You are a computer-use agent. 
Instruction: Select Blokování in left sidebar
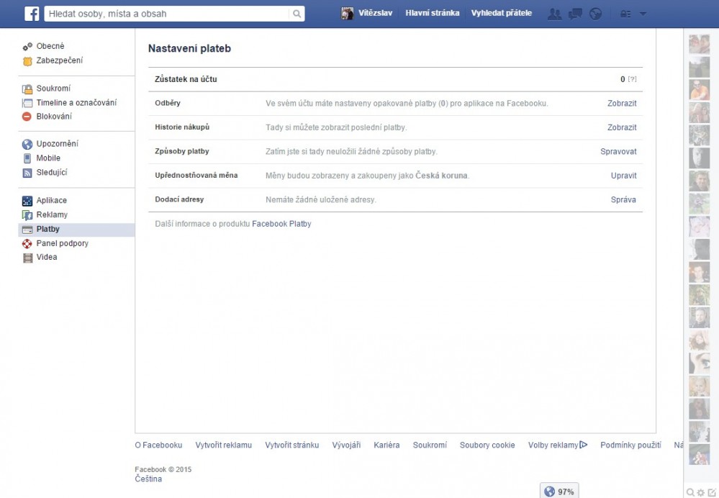tap(54, 117)
